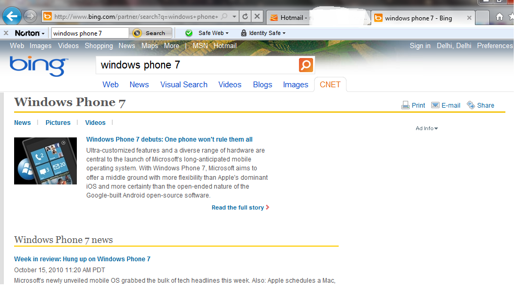This screenshot has width=531, height=290.
Task: Open the News section link under the title
Action: [22, 122]
